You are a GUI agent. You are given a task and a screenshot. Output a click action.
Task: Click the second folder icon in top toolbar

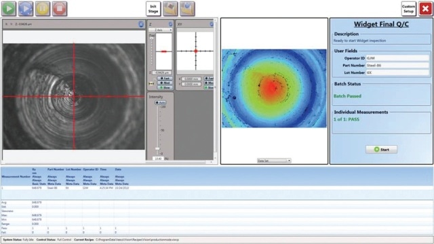187,9
